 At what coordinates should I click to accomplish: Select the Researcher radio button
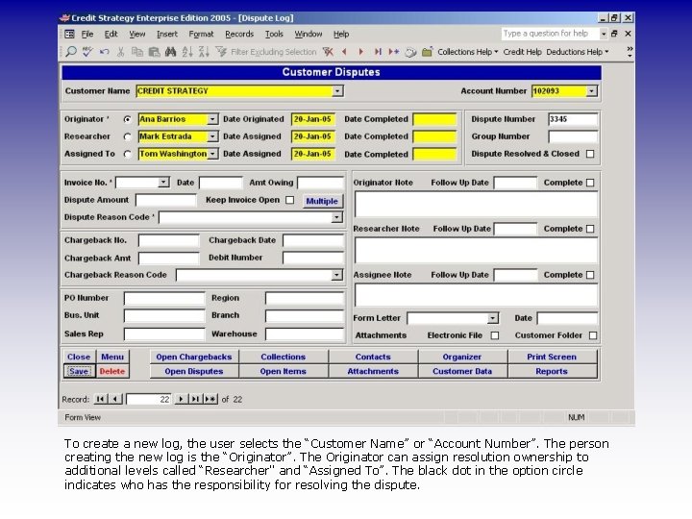pyautogui.click(x=128, y=136)
